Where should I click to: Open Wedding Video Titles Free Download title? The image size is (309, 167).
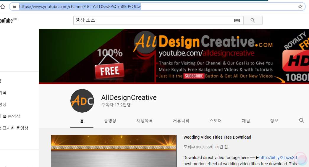(x=217, y=137)
